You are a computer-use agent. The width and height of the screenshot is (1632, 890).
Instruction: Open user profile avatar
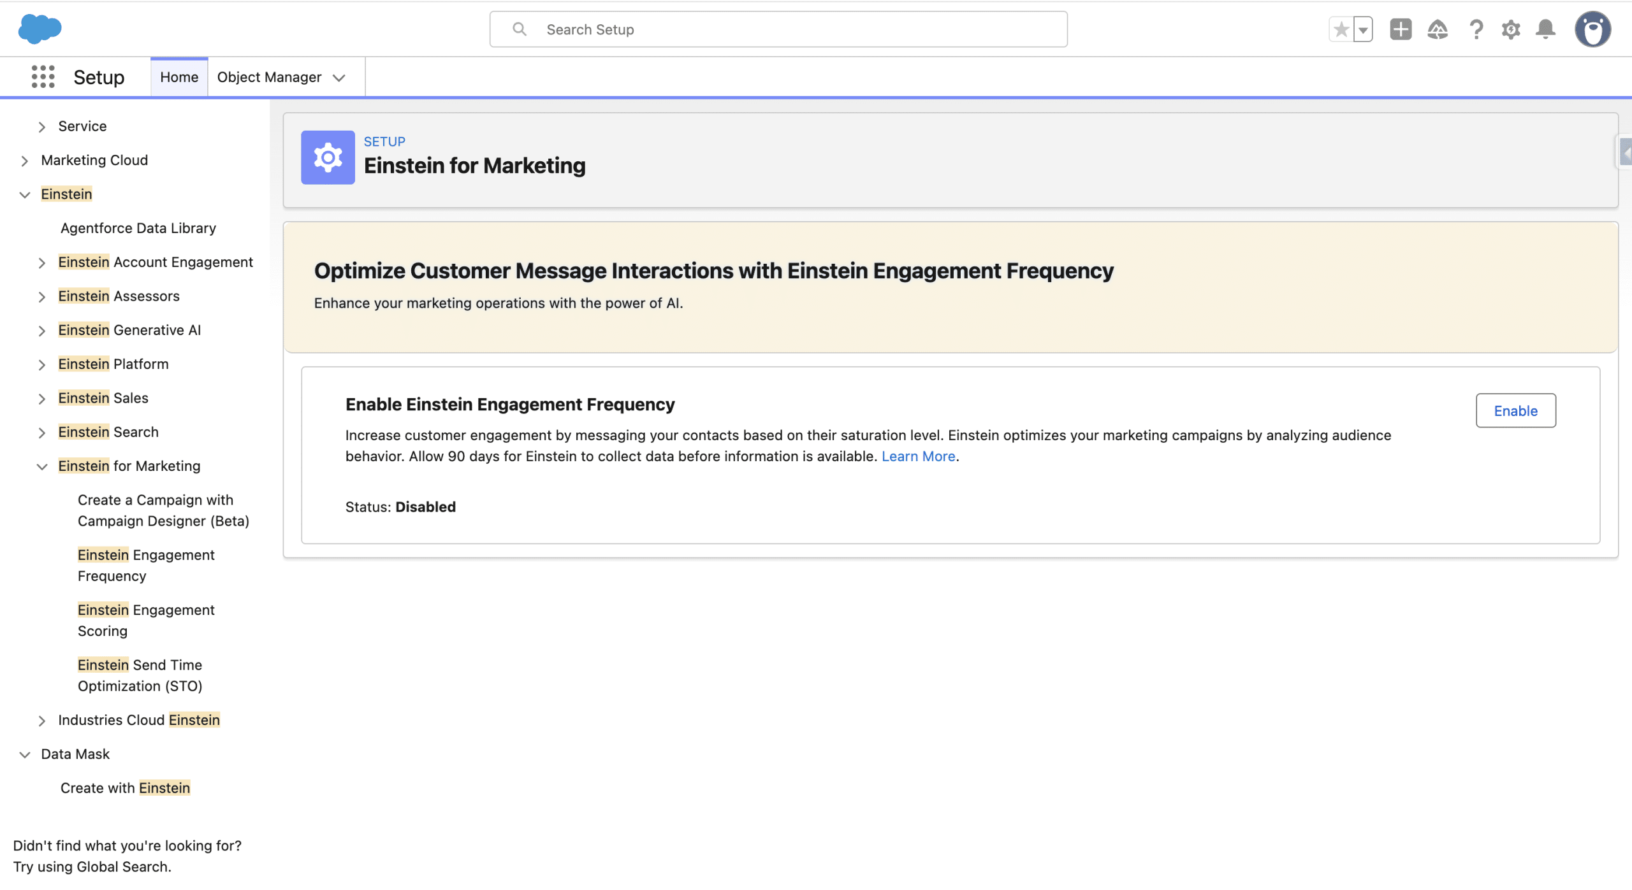point(1592,29)
